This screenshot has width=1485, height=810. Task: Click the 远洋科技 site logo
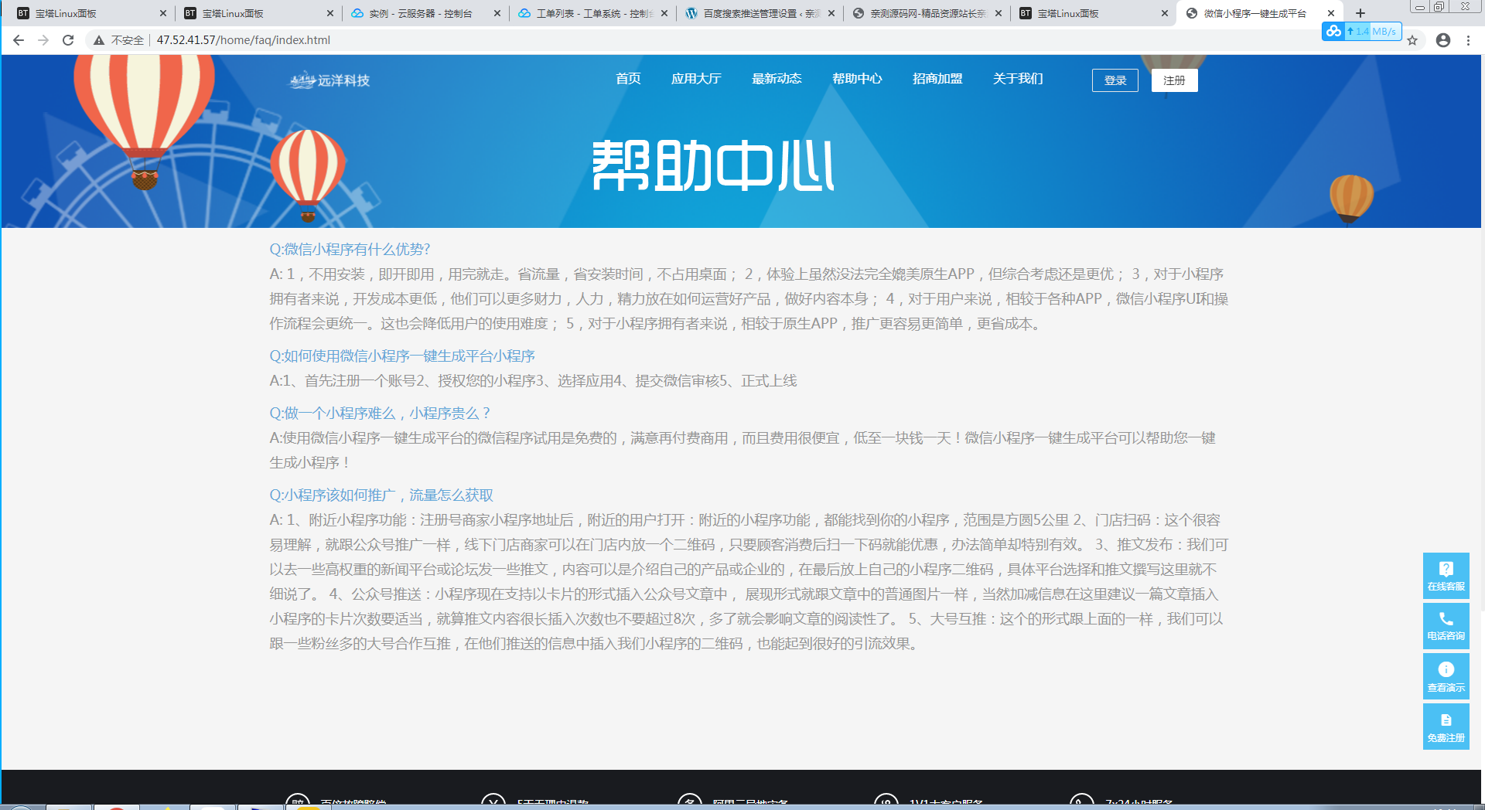329,80
